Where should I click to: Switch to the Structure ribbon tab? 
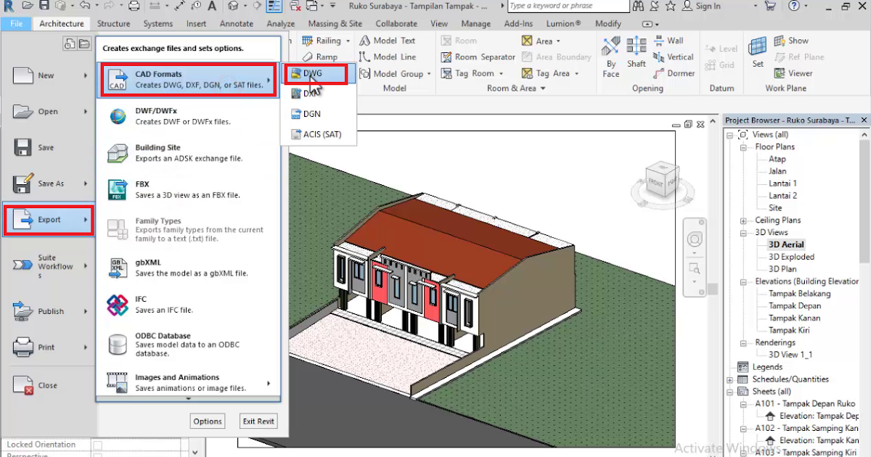pos(114,23)
